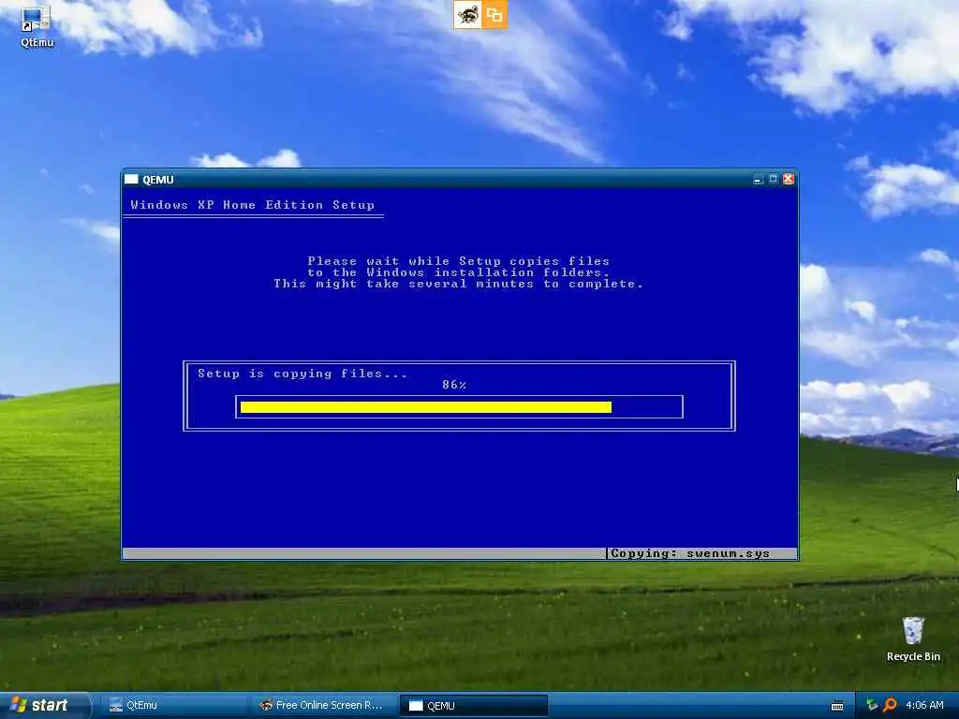959x719 pixels.
Task: Click the screen recorder mascot icon at top
Action: point(467,15)
